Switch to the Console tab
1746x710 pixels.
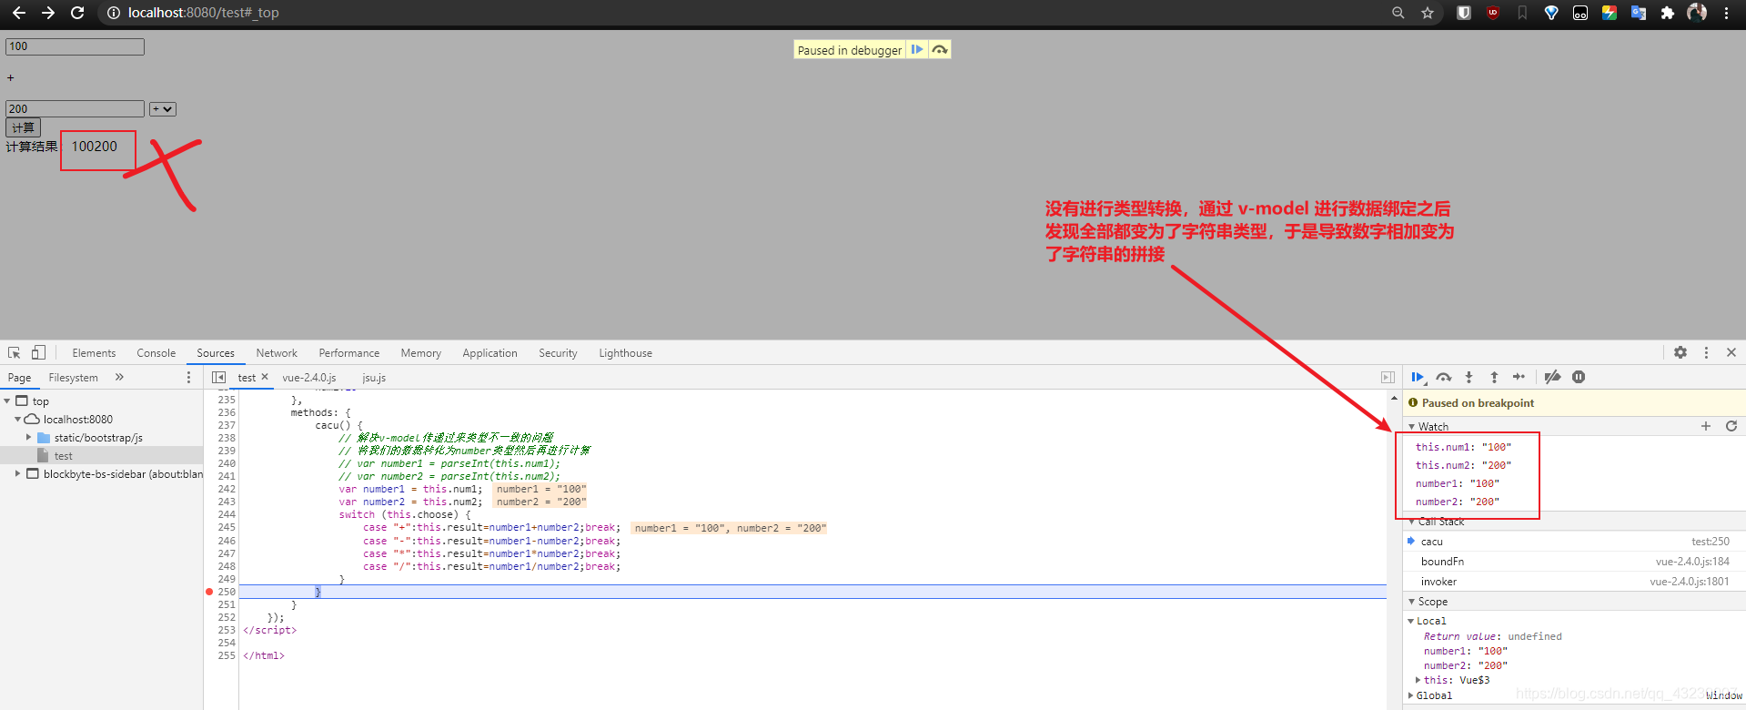[x=156, y=353]
